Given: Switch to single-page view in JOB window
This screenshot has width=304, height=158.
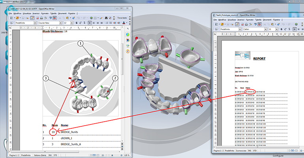Looking at the screenshot, I should click(x=91, y=155).
